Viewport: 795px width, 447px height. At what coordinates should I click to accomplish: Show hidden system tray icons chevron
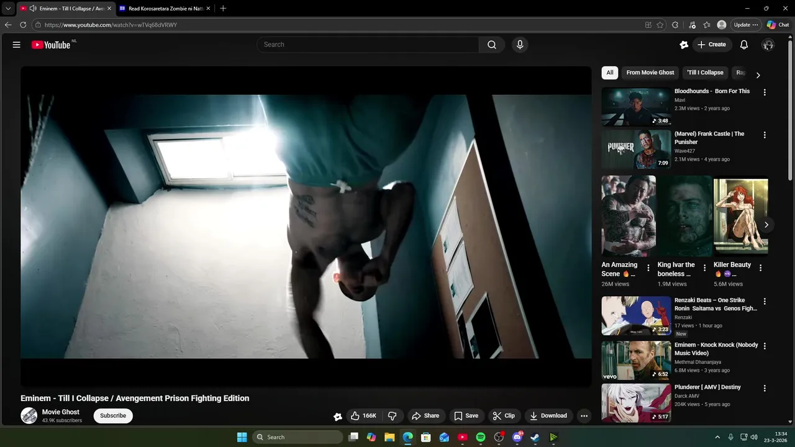pos(717,437)
